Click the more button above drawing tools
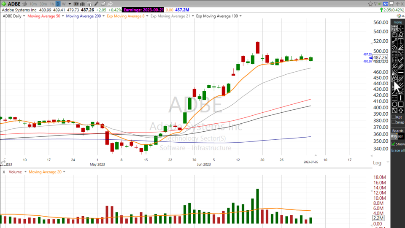Image resolution: width=405 pixels, height=228 pixels. 397,22
